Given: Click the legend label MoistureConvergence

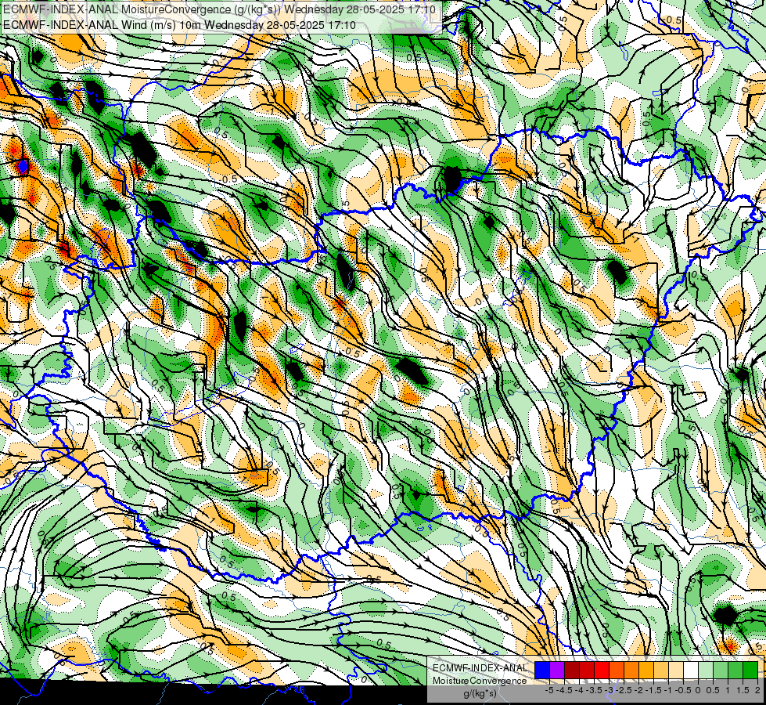Looking at the screenshot, I should click(480, 681).
